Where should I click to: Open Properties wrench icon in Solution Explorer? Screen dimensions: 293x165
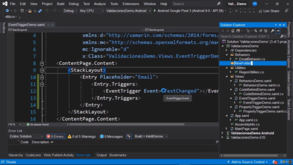(x=273, y=31)
